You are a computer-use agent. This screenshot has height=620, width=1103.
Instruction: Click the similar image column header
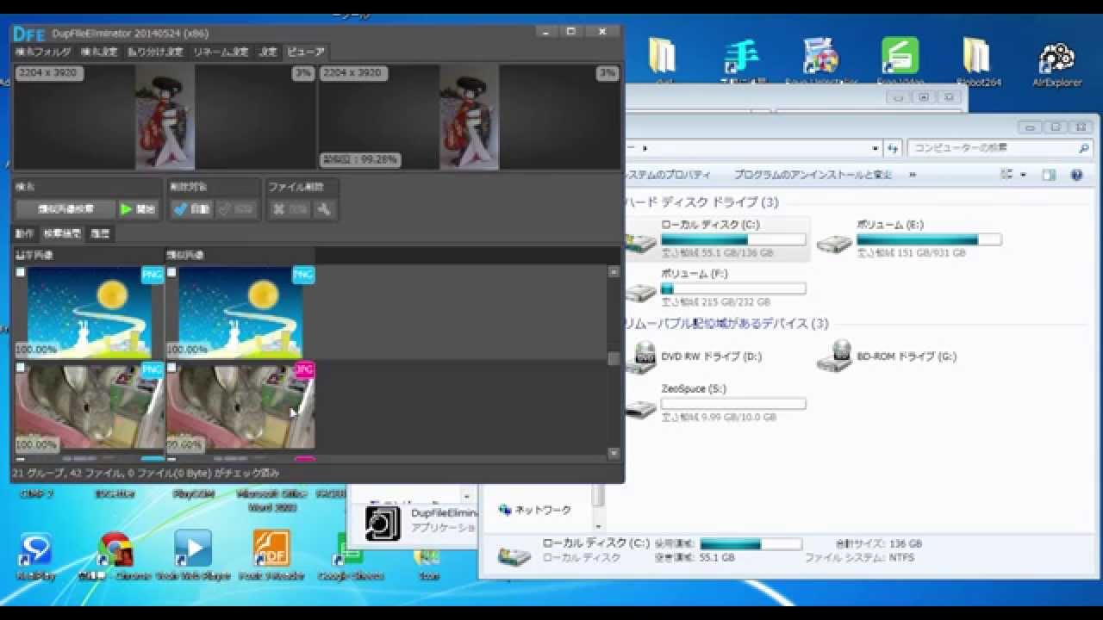click(x=240, y=256)
